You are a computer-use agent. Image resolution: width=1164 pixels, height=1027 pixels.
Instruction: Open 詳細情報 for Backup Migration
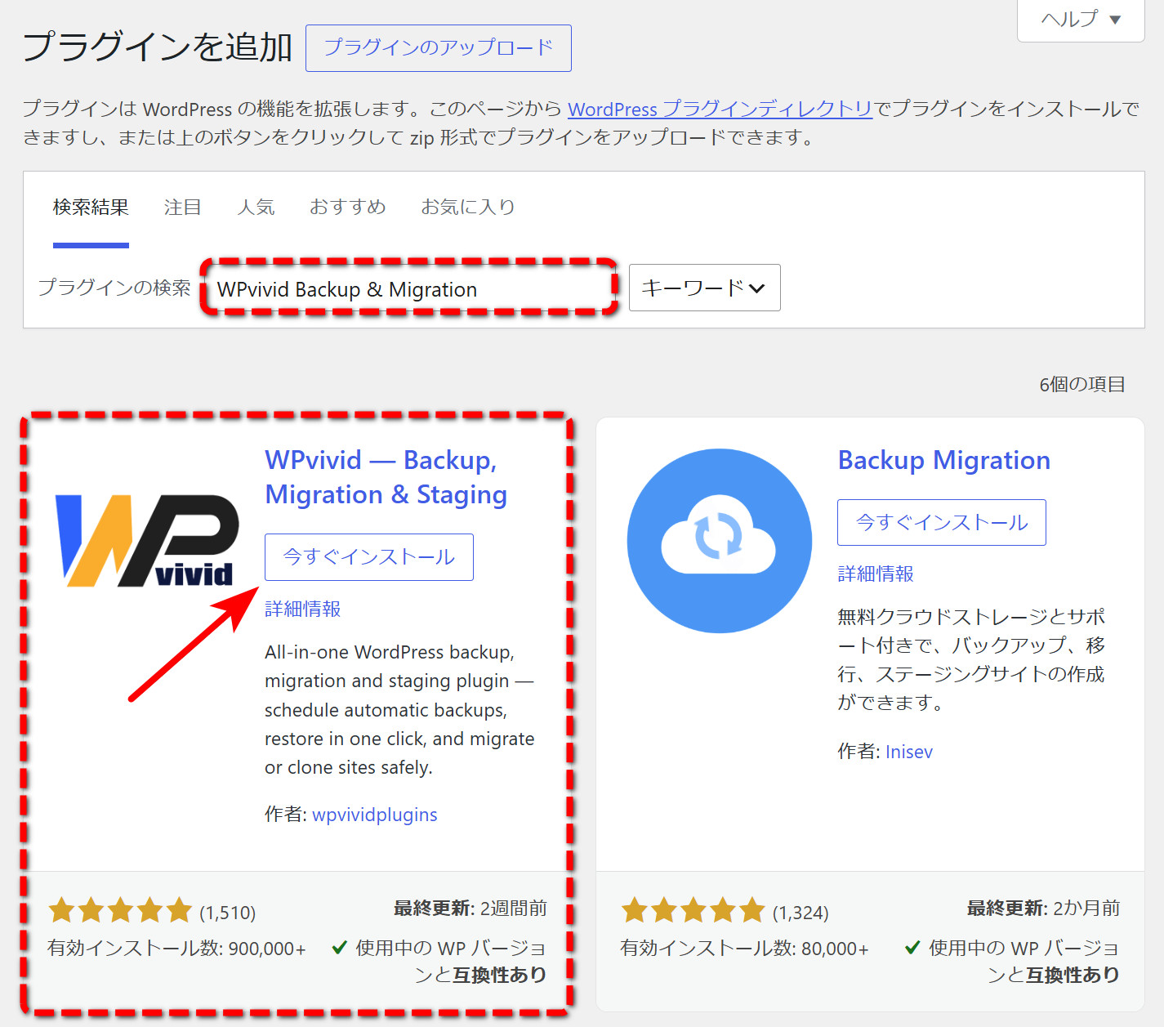(876, 574)
